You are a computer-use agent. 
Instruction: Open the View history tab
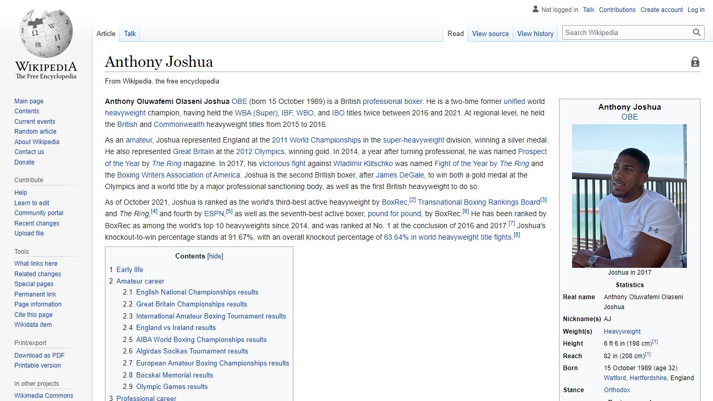[x=535, y=33]
